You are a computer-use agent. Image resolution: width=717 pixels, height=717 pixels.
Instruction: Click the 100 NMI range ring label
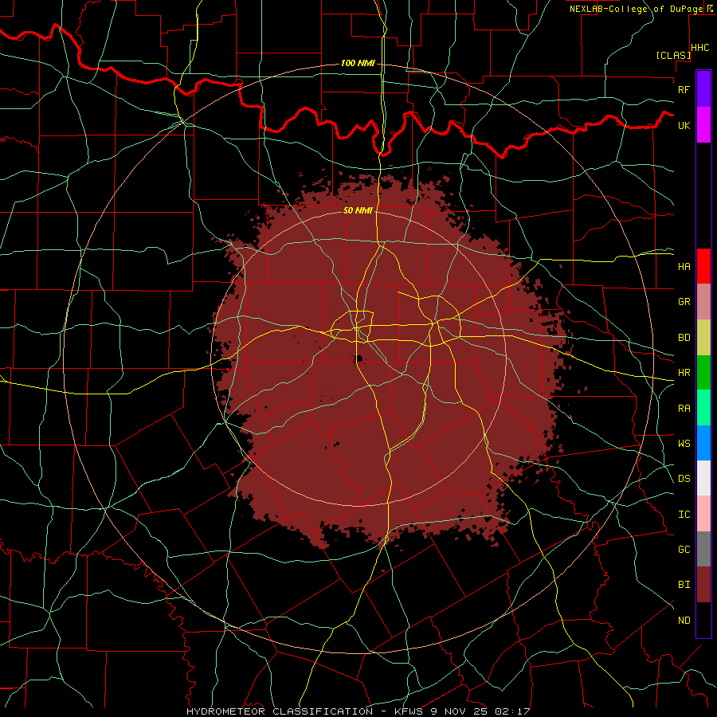coord(358,63)
